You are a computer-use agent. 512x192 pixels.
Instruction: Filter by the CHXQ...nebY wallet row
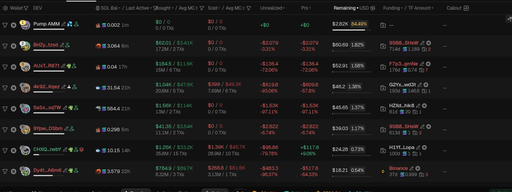tap(5, 150)
